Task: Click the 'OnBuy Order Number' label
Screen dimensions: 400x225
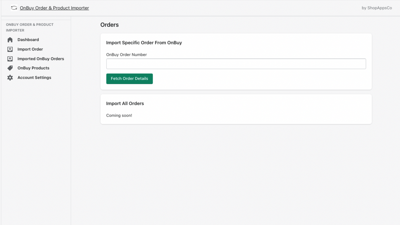Action: [127, 55]
